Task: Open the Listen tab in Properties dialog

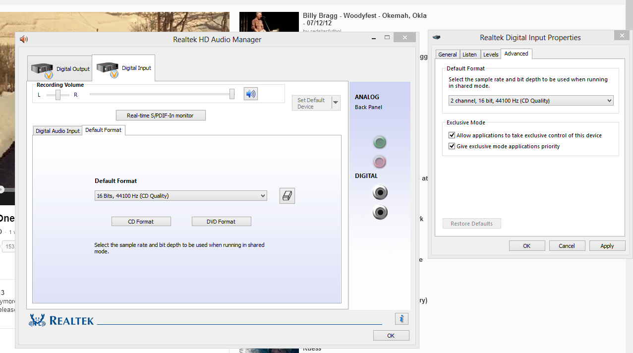Action: 469,55
